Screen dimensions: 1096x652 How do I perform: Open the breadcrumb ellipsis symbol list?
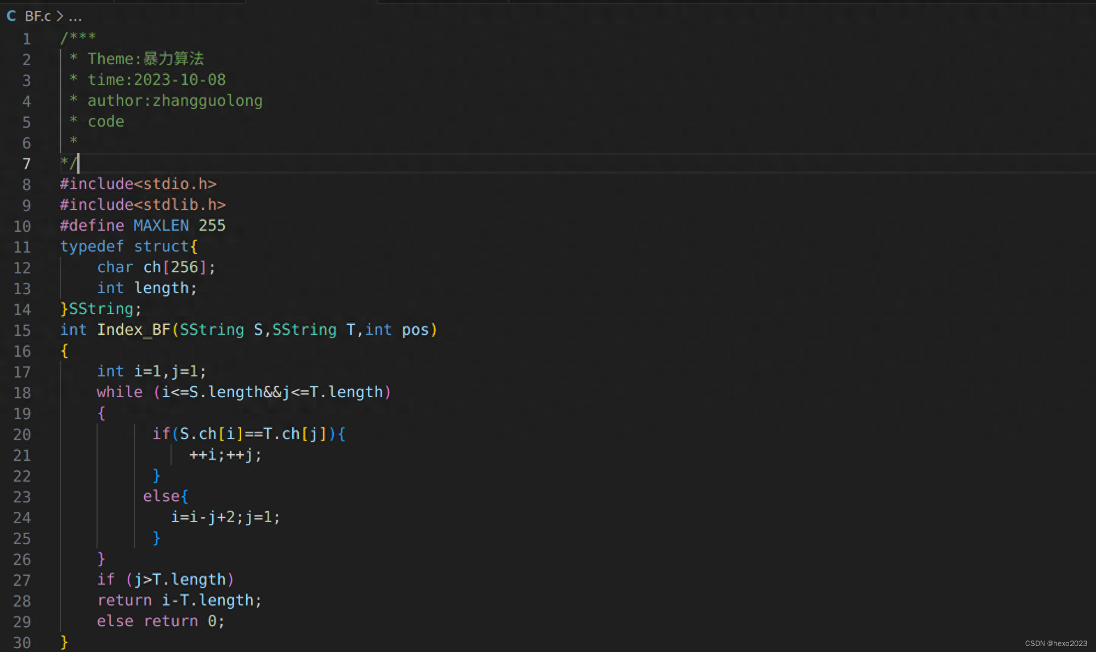(x=75, y=18)
